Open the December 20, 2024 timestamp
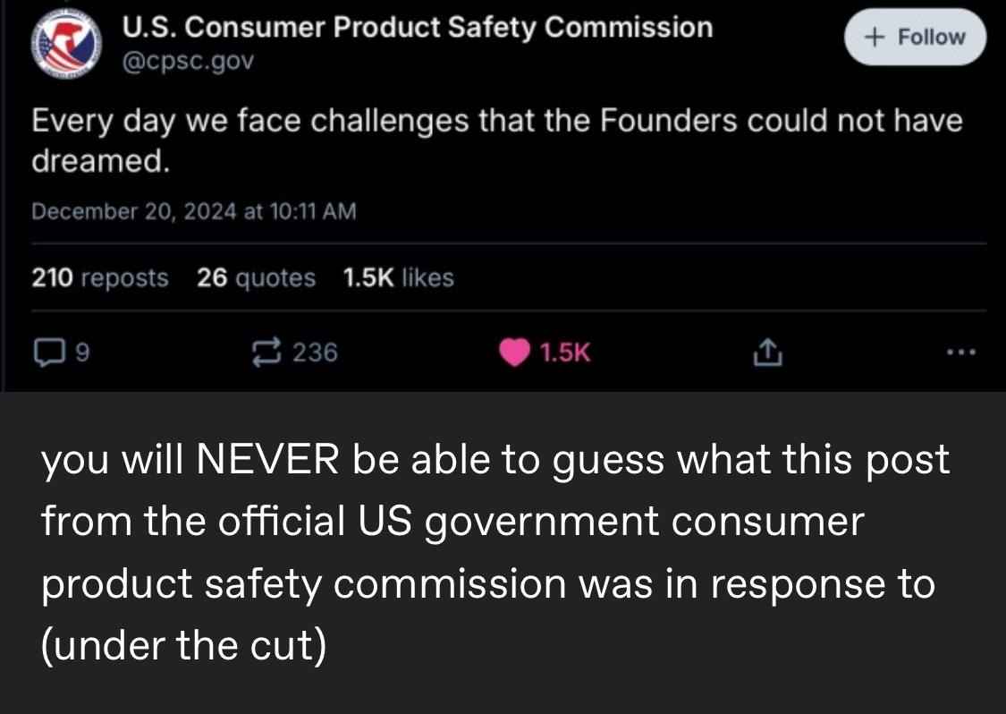Screen dimensions: 1006x714 (194, 211)
